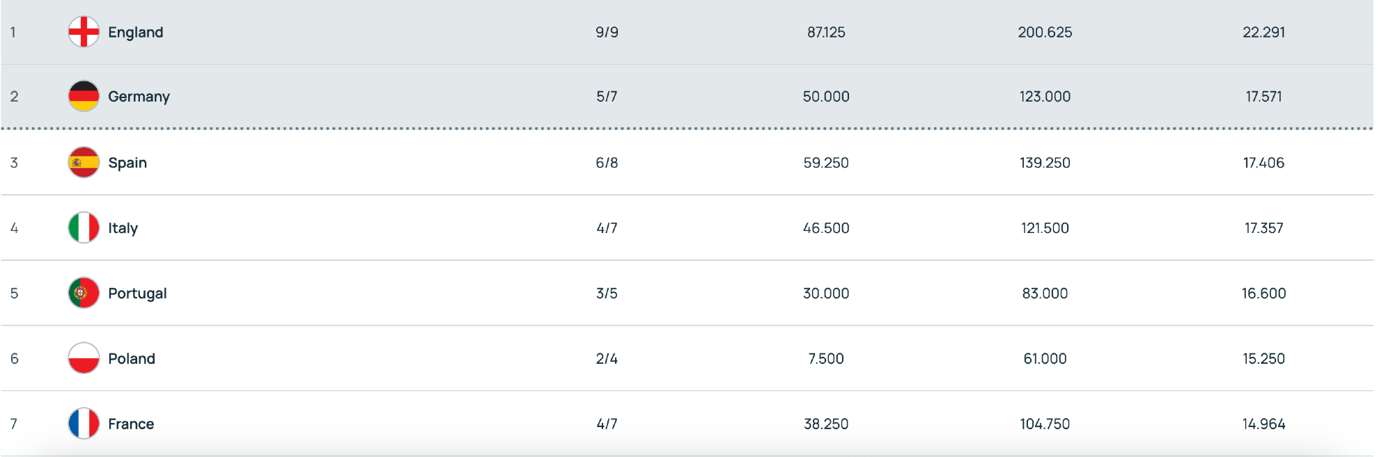Click the Germany flag icon
This screenshot has height=457, width=1393.
coord(84,96)
